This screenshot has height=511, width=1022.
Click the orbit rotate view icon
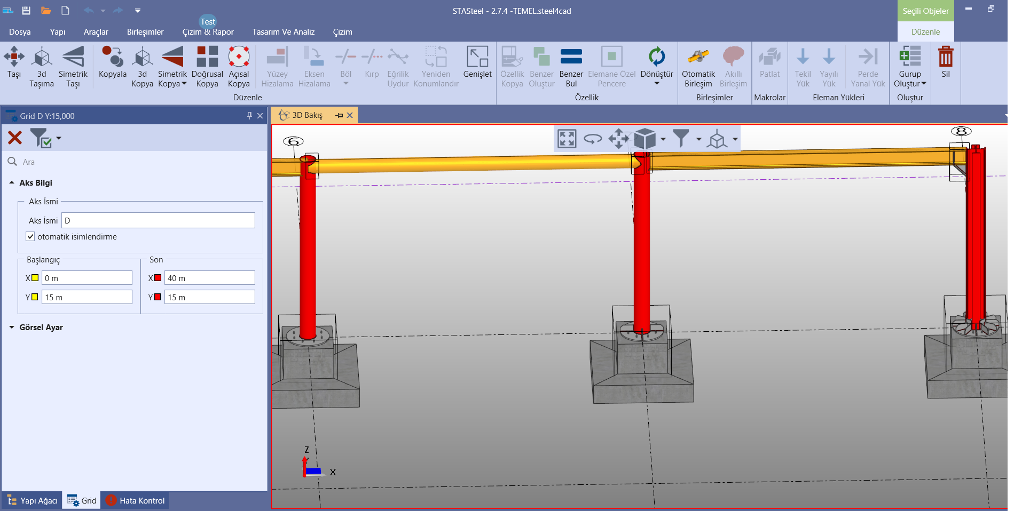point(593,139)
